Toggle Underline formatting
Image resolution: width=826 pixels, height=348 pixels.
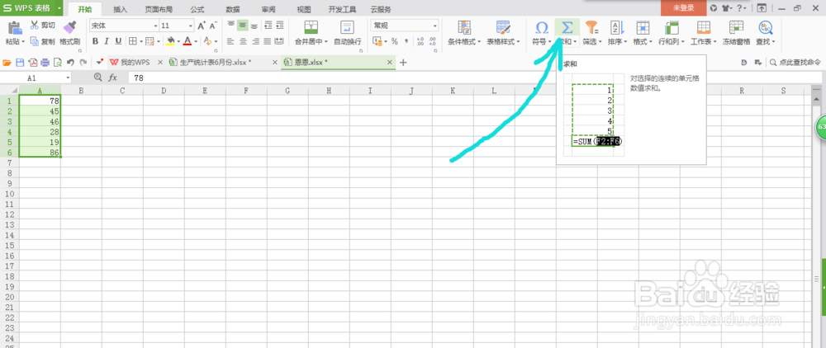tap(118, 41)
